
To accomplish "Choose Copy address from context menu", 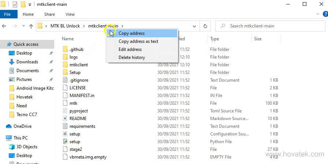I will [x=131, y=33].
